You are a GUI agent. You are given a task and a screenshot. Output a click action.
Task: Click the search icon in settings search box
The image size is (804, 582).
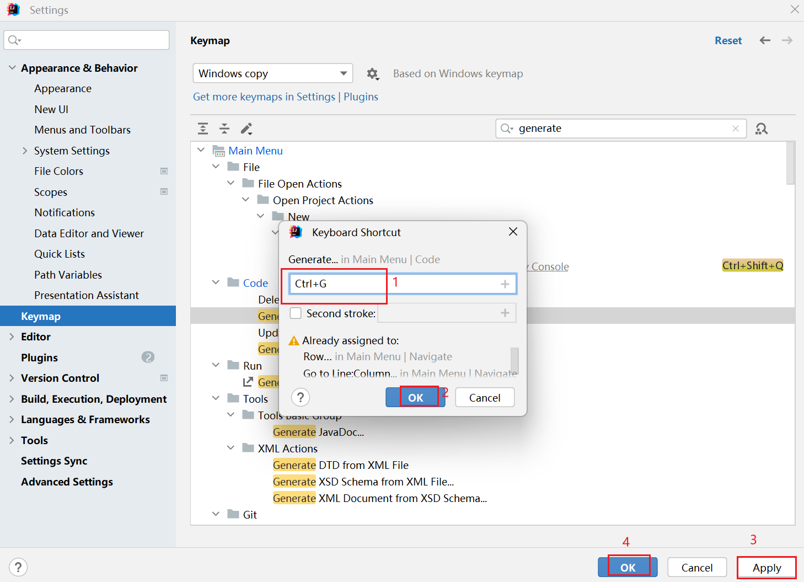click(x=14, y=40)
